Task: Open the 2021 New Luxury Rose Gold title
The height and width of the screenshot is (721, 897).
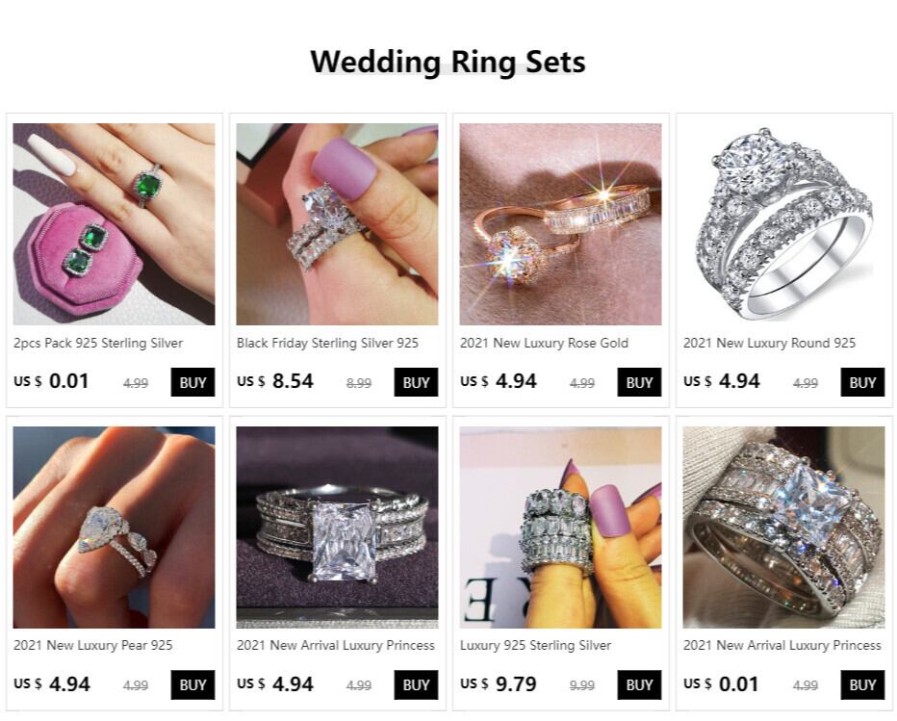Action: coord(544,344)
